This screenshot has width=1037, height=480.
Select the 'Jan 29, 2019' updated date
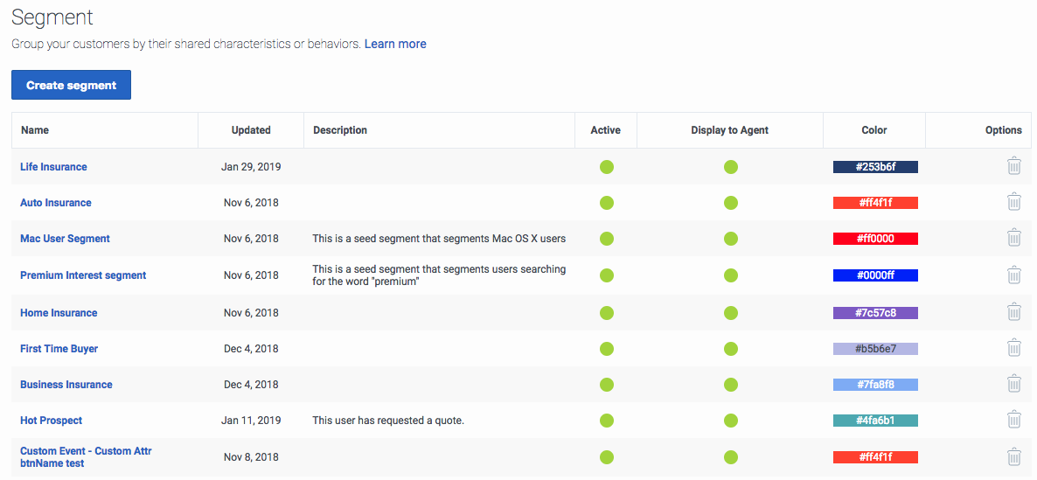[x=251, y=167]
